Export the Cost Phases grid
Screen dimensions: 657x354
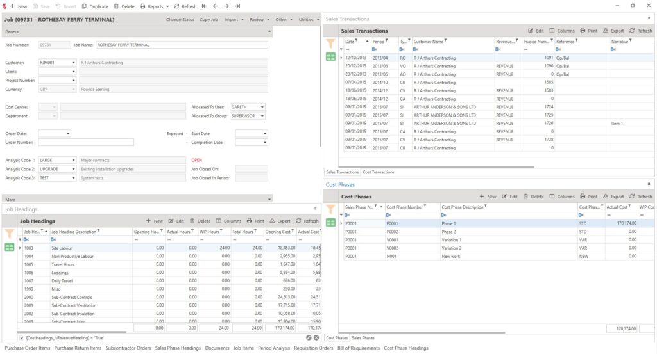point(613,197)
